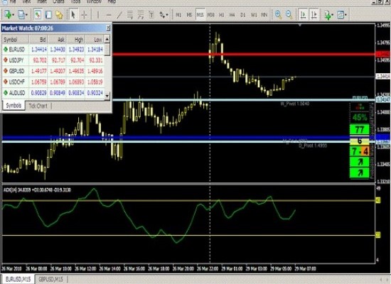Toggle the chart shift button
The image size is (391, 284).
314,15
